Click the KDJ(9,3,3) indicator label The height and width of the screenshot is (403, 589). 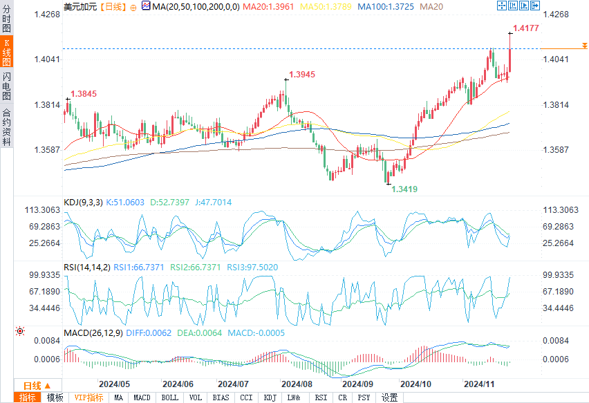click(x=83, y=203)
